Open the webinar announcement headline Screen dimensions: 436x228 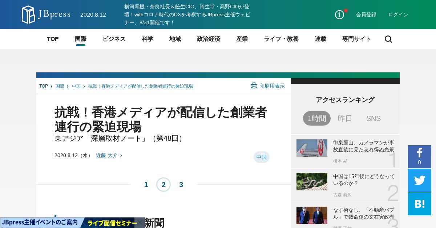pyautogui.click(x=187, y=14)
